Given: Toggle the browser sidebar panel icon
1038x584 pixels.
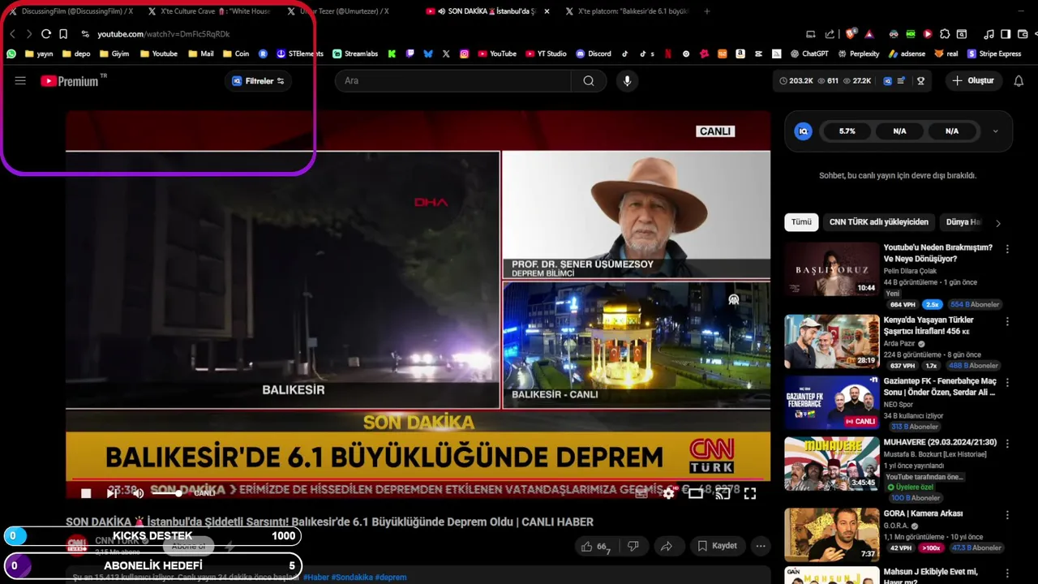Looking at the screenshot, I should [x=1006, y=34].
